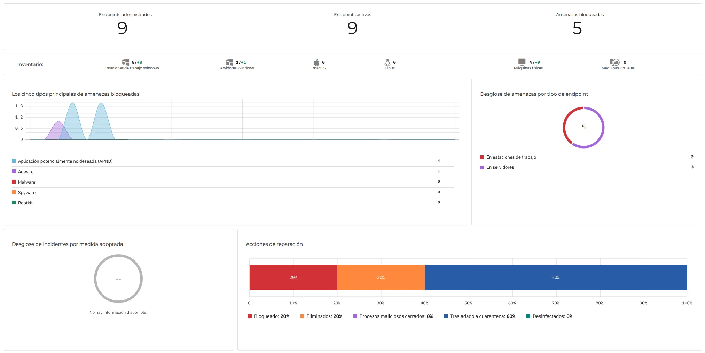The height and width of the screenshot is (353, 705).
Task: Click the teal Desinfectados legend swatch
Action: click(528, 316)
